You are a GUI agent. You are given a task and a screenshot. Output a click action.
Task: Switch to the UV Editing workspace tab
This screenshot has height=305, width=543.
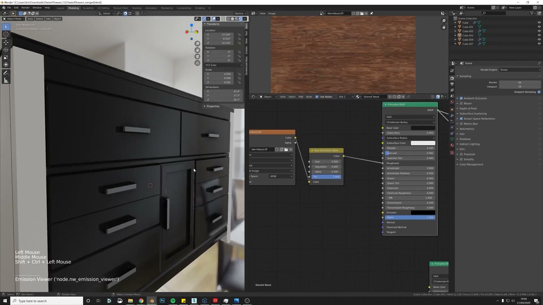click(103, 8)
